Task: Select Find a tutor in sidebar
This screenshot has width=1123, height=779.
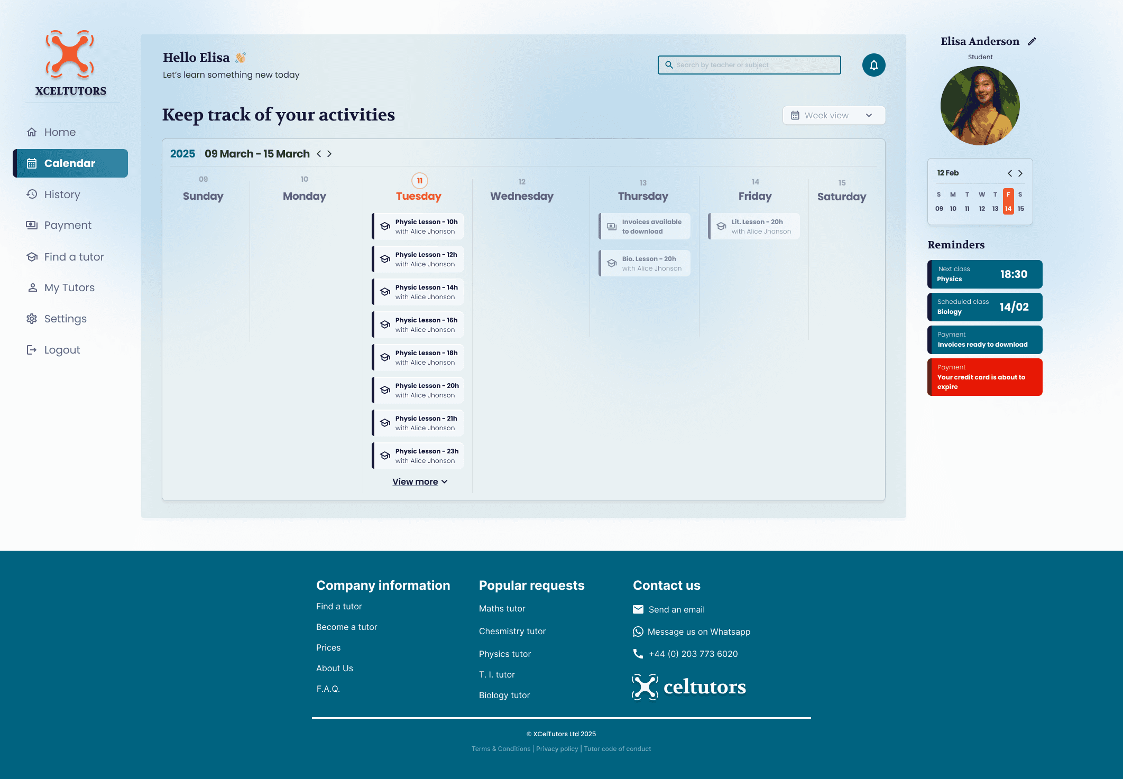Action: pyautogui.click(x=73, y=257)
